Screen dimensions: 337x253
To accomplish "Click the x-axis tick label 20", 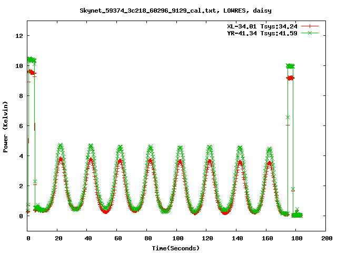I will pyautogui.click(x=58, y=238).
